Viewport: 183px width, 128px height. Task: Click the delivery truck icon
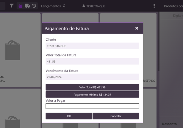[x=27, y=6]
